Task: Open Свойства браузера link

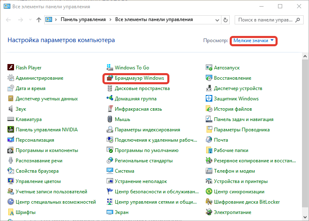Action: (37, 171)
